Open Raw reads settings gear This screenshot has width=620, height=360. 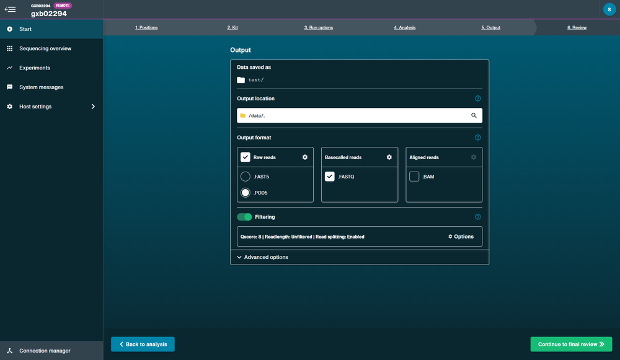305,157
